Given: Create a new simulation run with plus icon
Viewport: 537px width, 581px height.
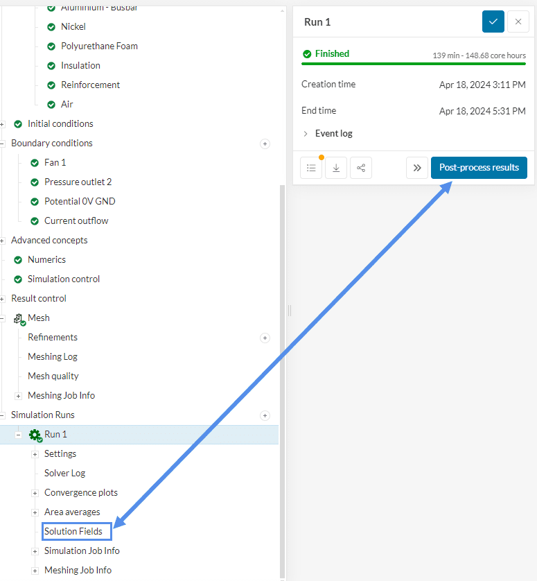Looking at the screenshot, I should pyautogui.click(x=264, y=415).
